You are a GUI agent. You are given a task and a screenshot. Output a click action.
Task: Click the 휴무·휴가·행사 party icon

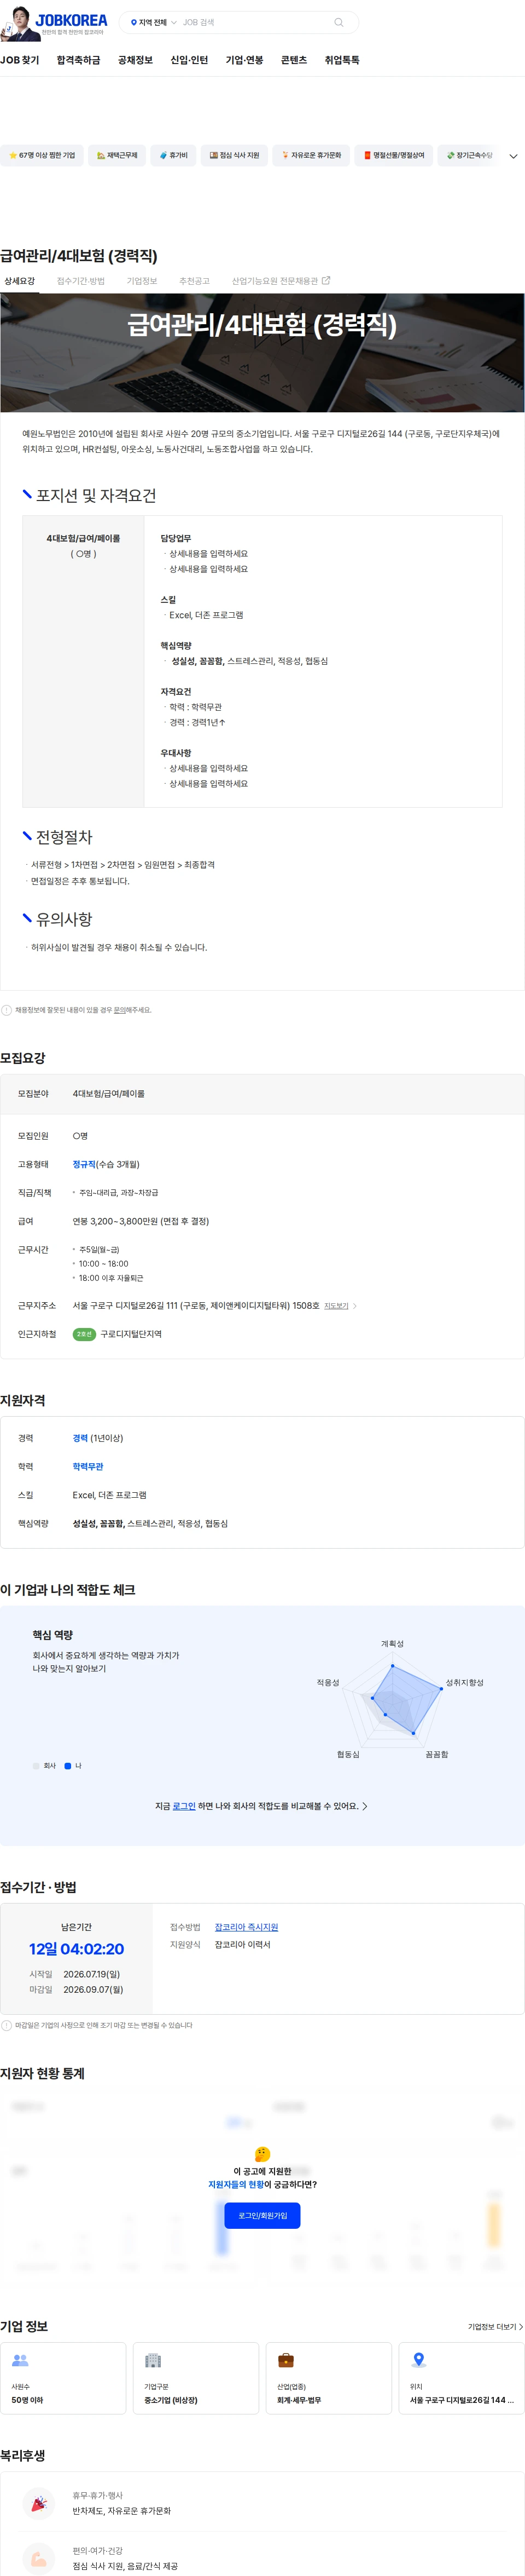pyautogui.click(x=38, y=2503)
